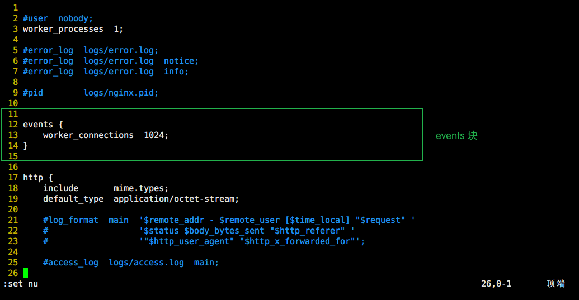This screenshot has height=300, width=579.
Task: Click the cursor position indicator "26,0-1"
Action: (x=496, y=284)
